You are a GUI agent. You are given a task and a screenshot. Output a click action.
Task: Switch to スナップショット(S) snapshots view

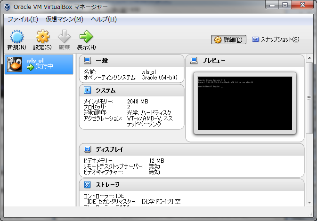[276, 39]
